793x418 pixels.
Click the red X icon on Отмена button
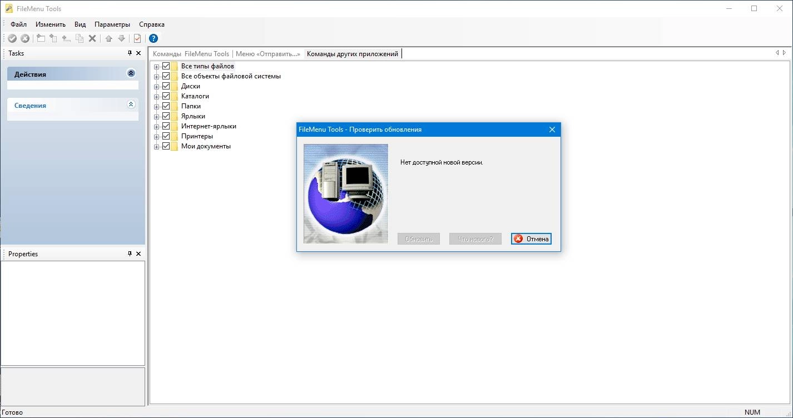tap(518, 239)
